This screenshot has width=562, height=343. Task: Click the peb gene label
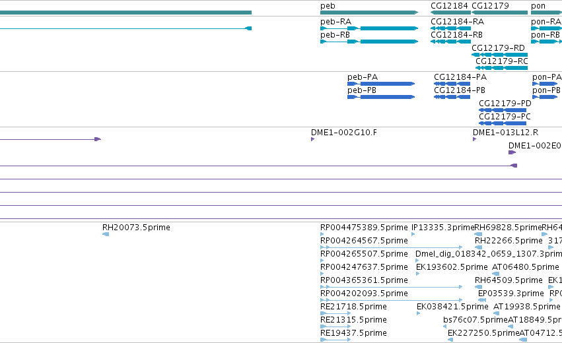[x=328, y=6]
